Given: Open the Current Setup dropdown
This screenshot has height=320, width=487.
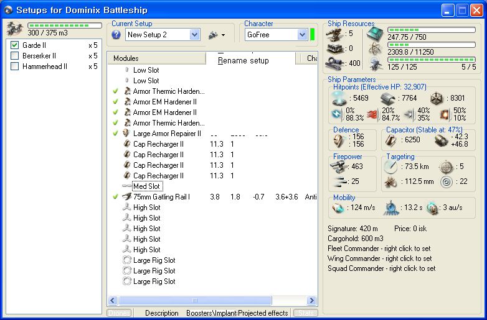Looking at the screenshot, I should [194, 35].
